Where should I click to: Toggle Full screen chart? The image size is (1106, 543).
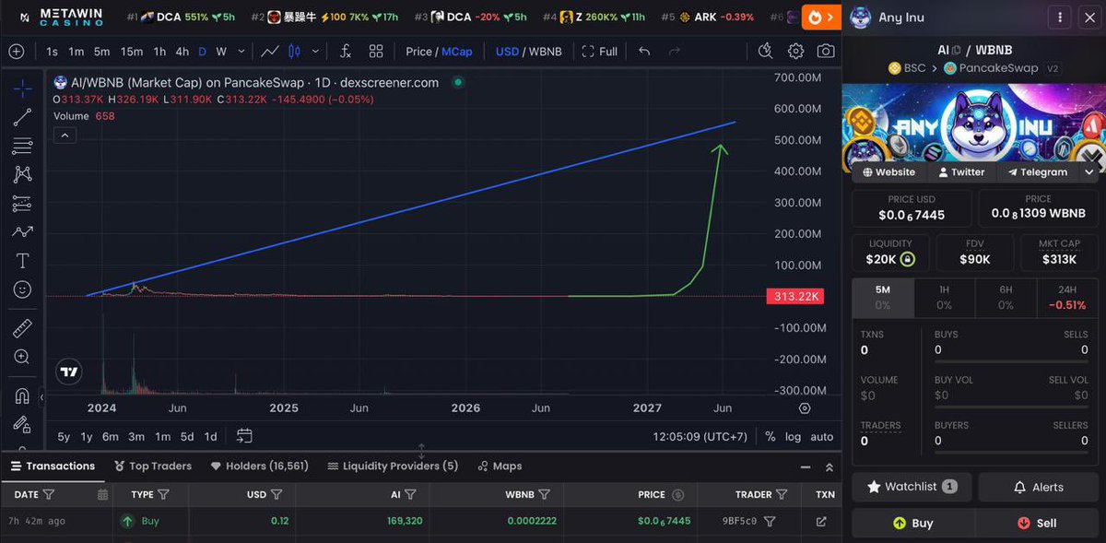(x=599, y=52)
